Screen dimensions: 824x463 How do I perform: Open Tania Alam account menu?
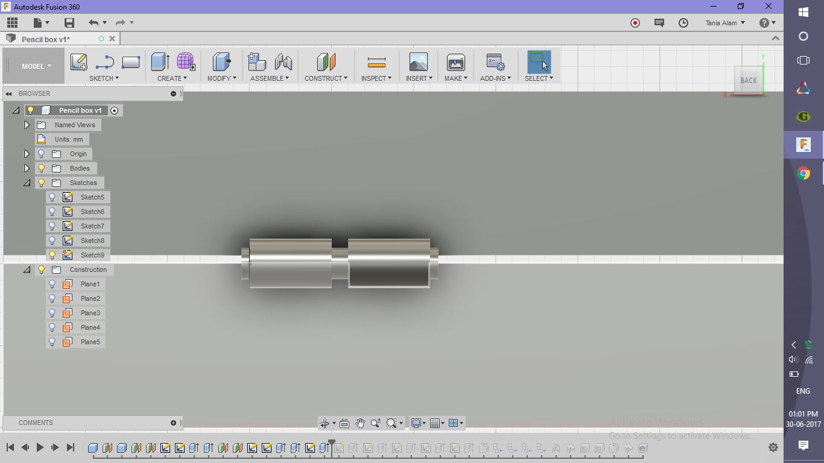(725, 23)
